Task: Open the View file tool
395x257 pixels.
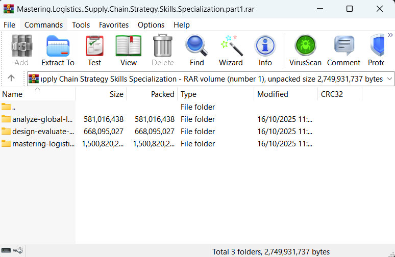Action: 129,50
